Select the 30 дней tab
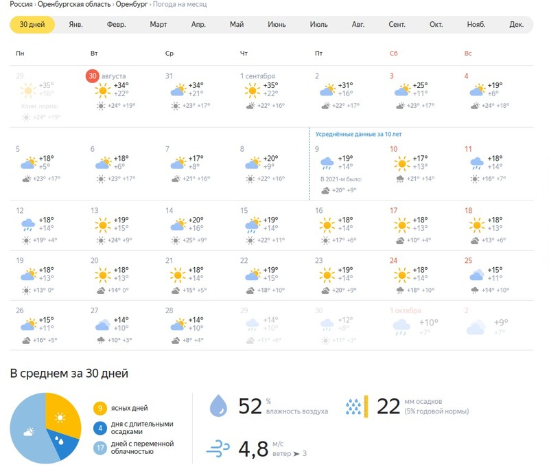549x467 pixels. coord(32,25)
